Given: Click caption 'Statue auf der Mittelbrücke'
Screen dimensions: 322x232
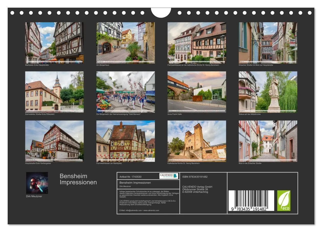Looking at the screenshot, I should point(250,114).
